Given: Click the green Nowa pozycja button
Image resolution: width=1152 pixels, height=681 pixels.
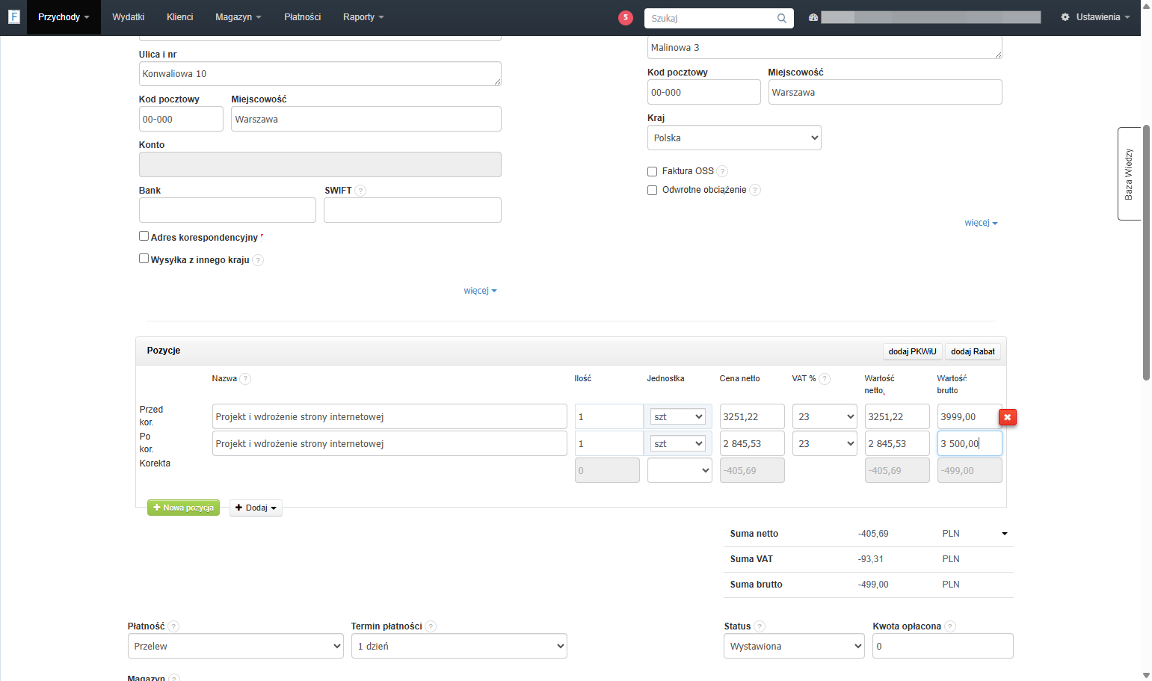Looking at the screenshot, I should click(183, 508).
